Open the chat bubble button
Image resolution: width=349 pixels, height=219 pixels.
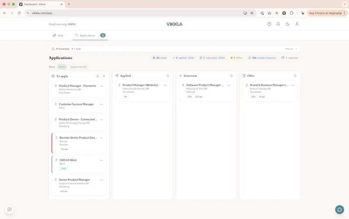(x=339, y=210)
